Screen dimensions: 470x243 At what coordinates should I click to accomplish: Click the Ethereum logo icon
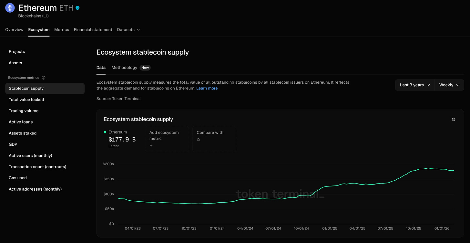click(10, 8)
